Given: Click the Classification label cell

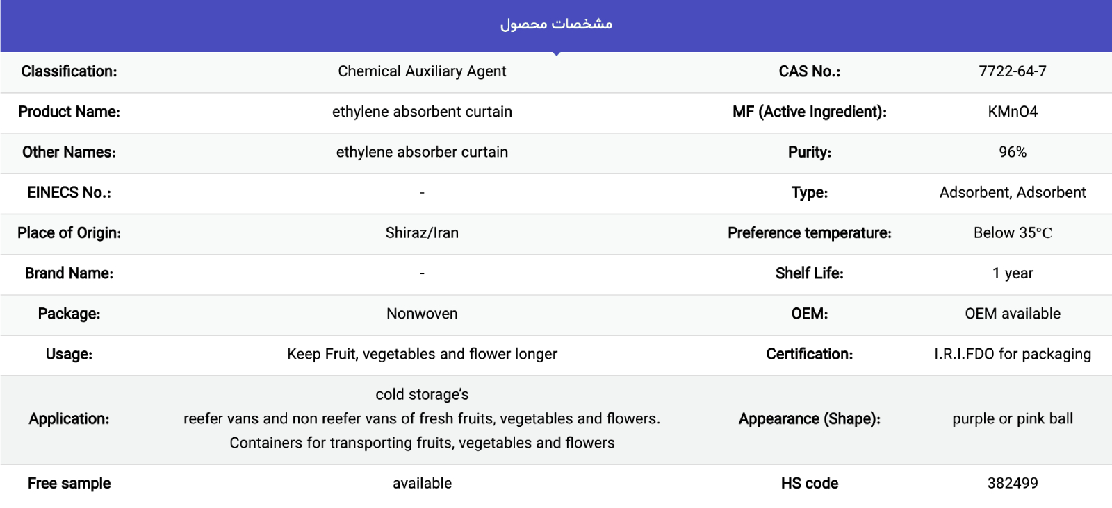Looking at the screenshot, I should point(69,71).
